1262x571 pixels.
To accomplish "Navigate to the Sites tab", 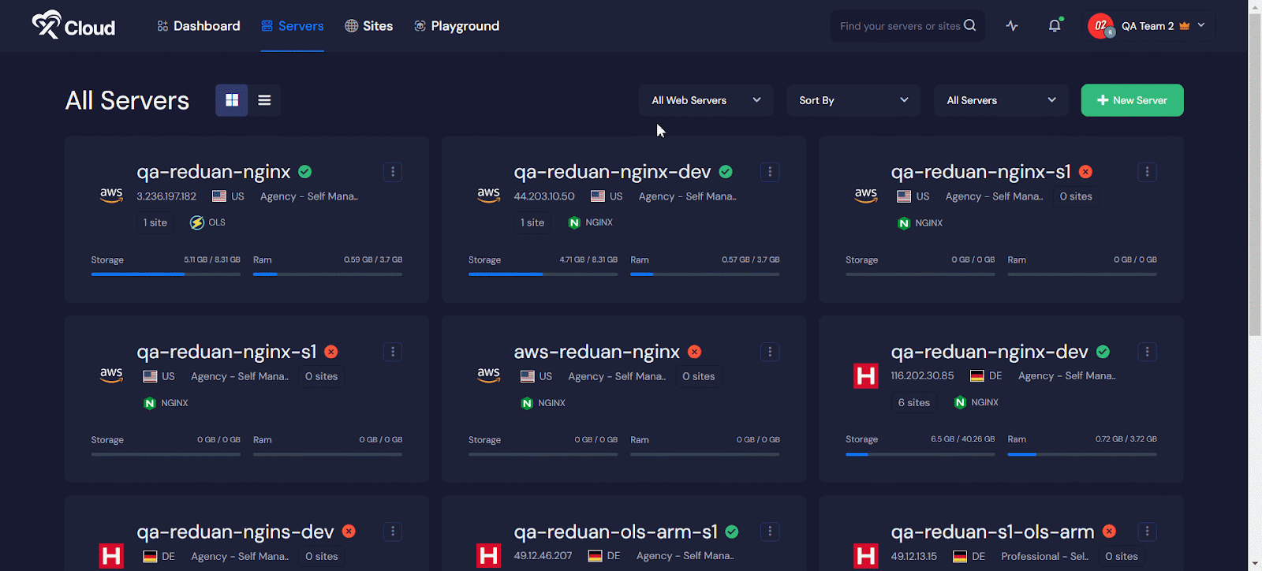I will pyautogui.click(x=368, y=26).
